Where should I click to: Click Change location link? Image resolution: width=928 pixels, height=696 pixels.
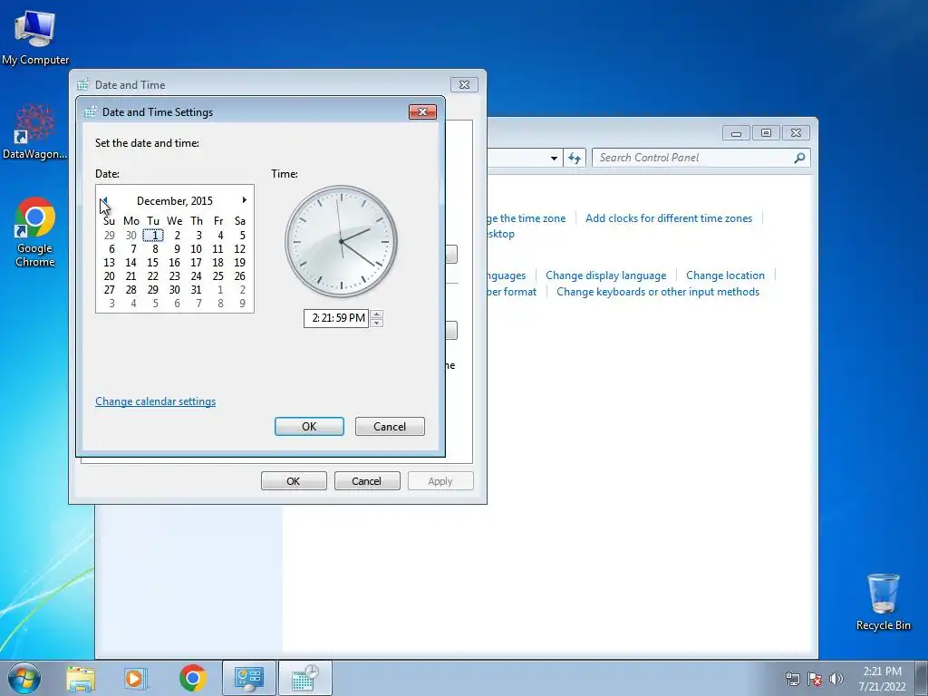725,275
